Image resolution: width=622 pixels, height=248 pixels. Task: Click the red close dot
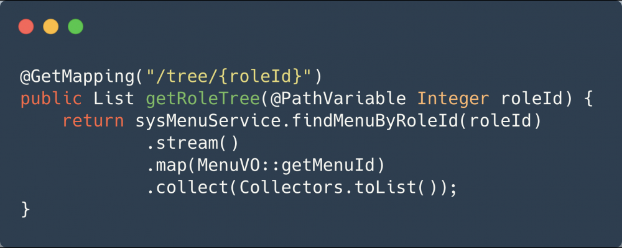pyautogui.click(x=26, y=27)
